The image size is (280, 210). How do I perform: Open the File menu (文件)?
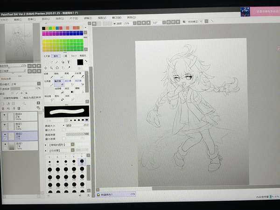[4, 20]
